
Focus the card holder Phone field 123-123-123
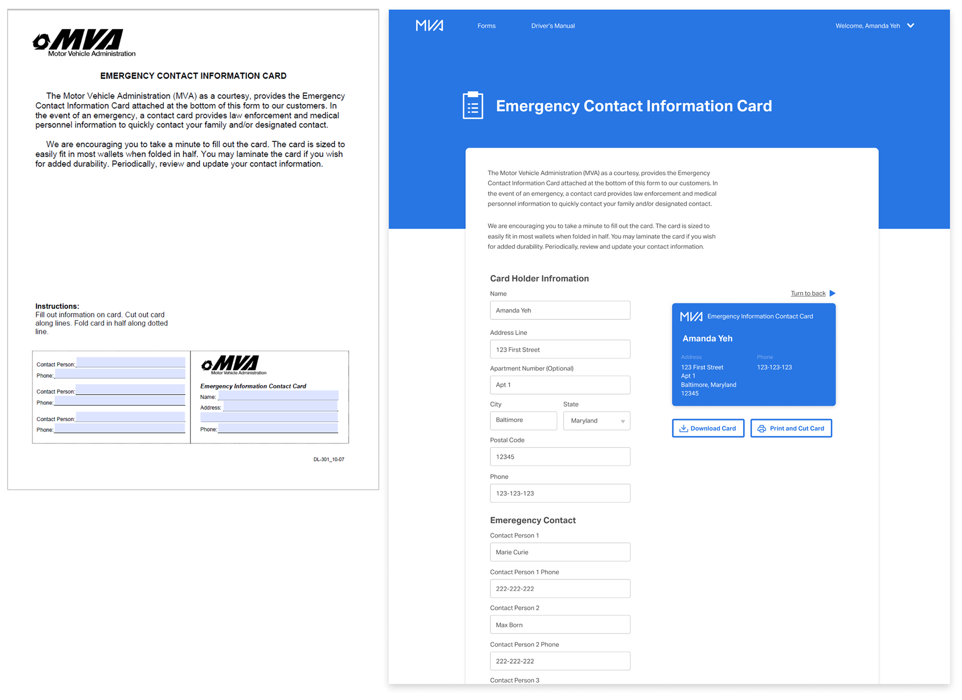(560, 493)
